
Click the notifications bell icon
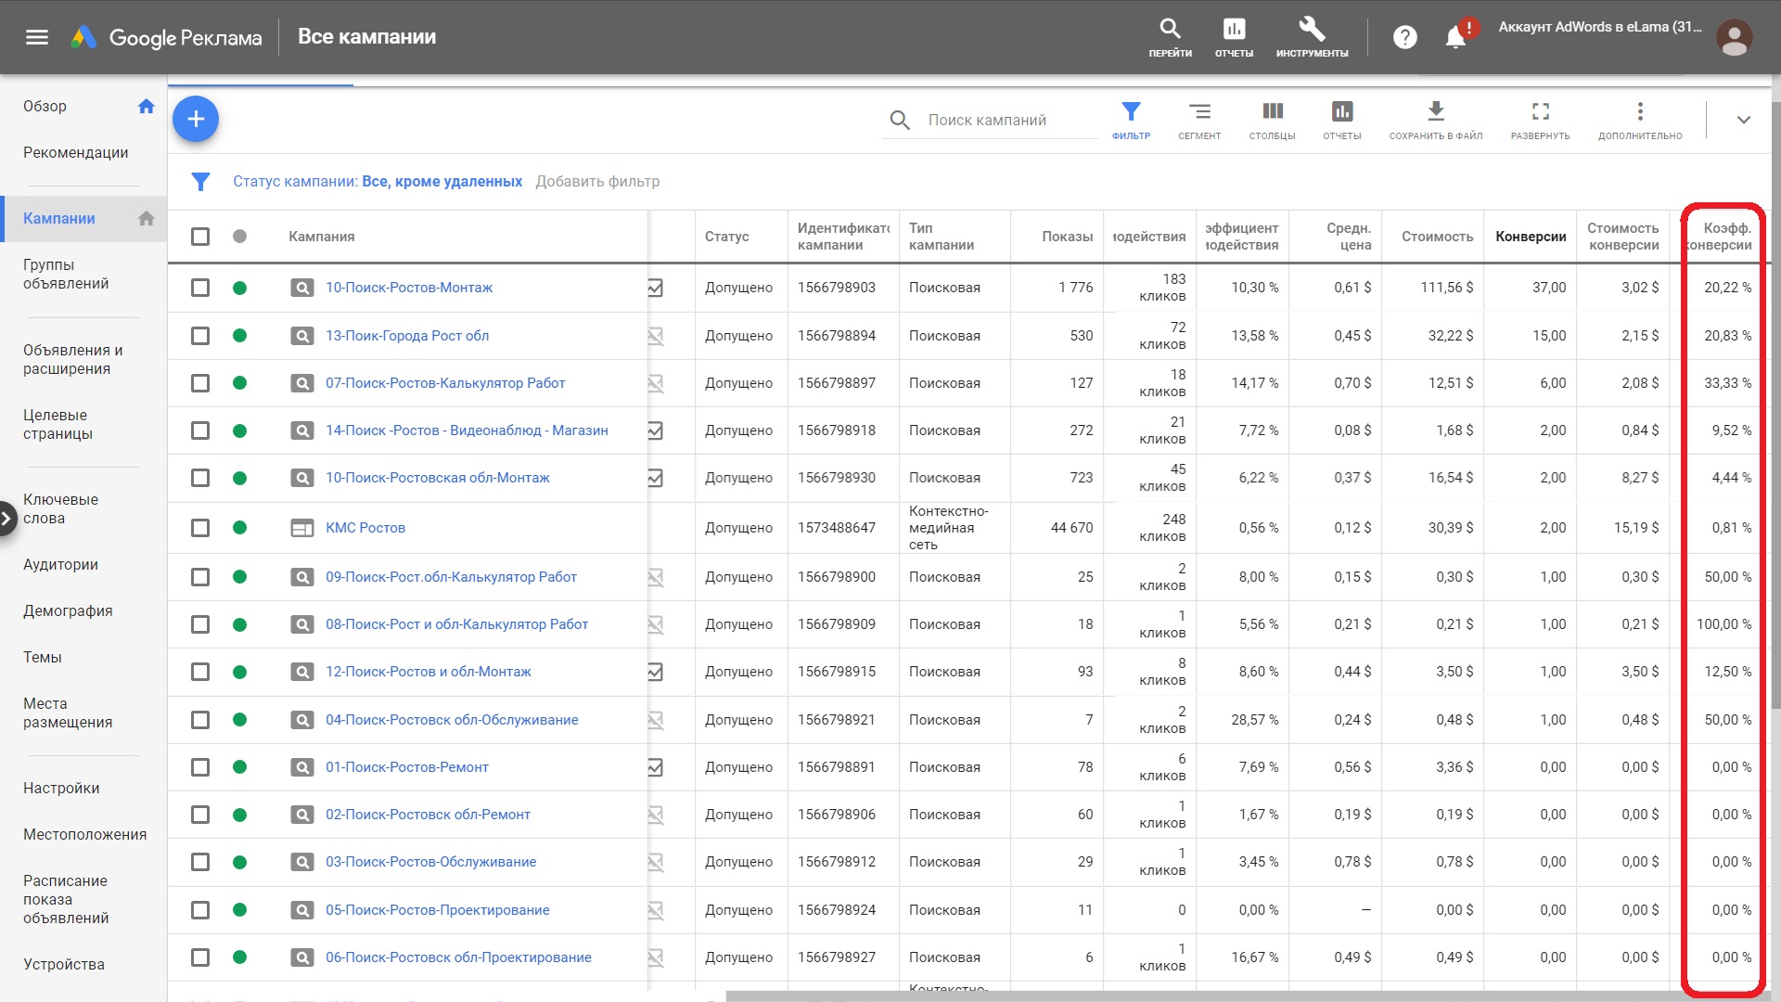coord(1455,37)
